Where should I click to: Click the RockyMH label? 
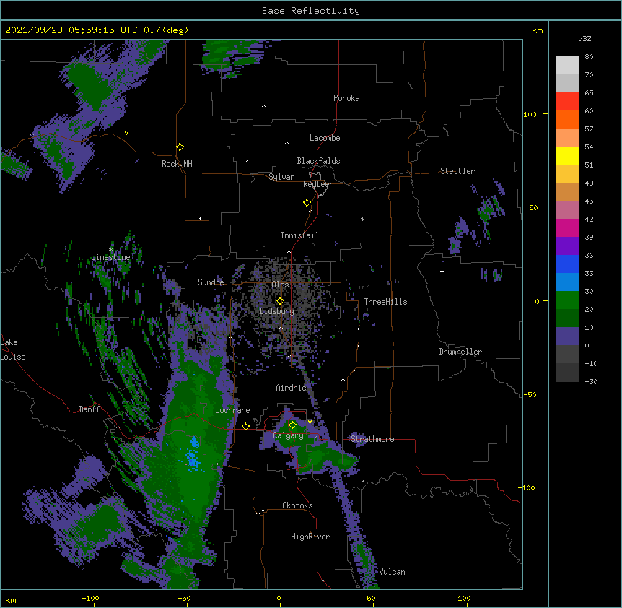pos(177,164)
